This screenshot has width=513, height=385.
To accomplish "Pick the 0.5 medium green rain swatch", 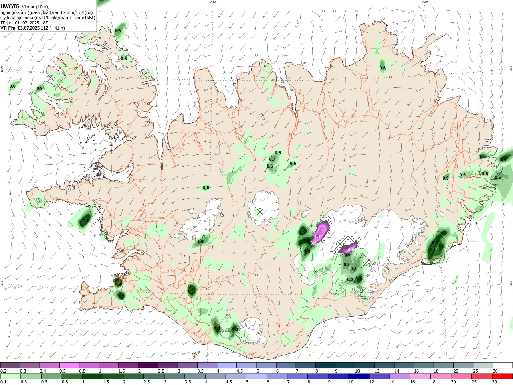I will click(x=52, y=376).
